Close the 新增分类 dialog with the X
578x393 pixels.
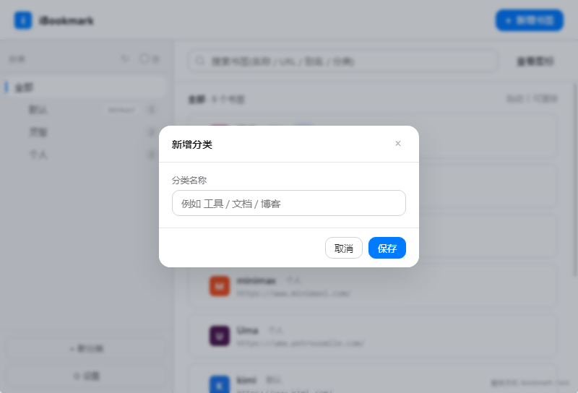click(398, 144)
